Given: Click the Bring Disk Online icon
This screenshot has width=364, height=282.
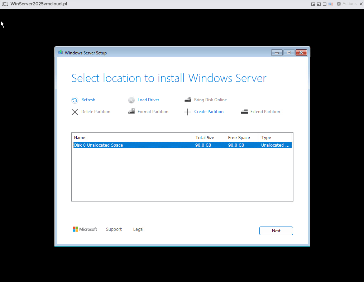Looking at the screenshot, I should tap(188, 100).
